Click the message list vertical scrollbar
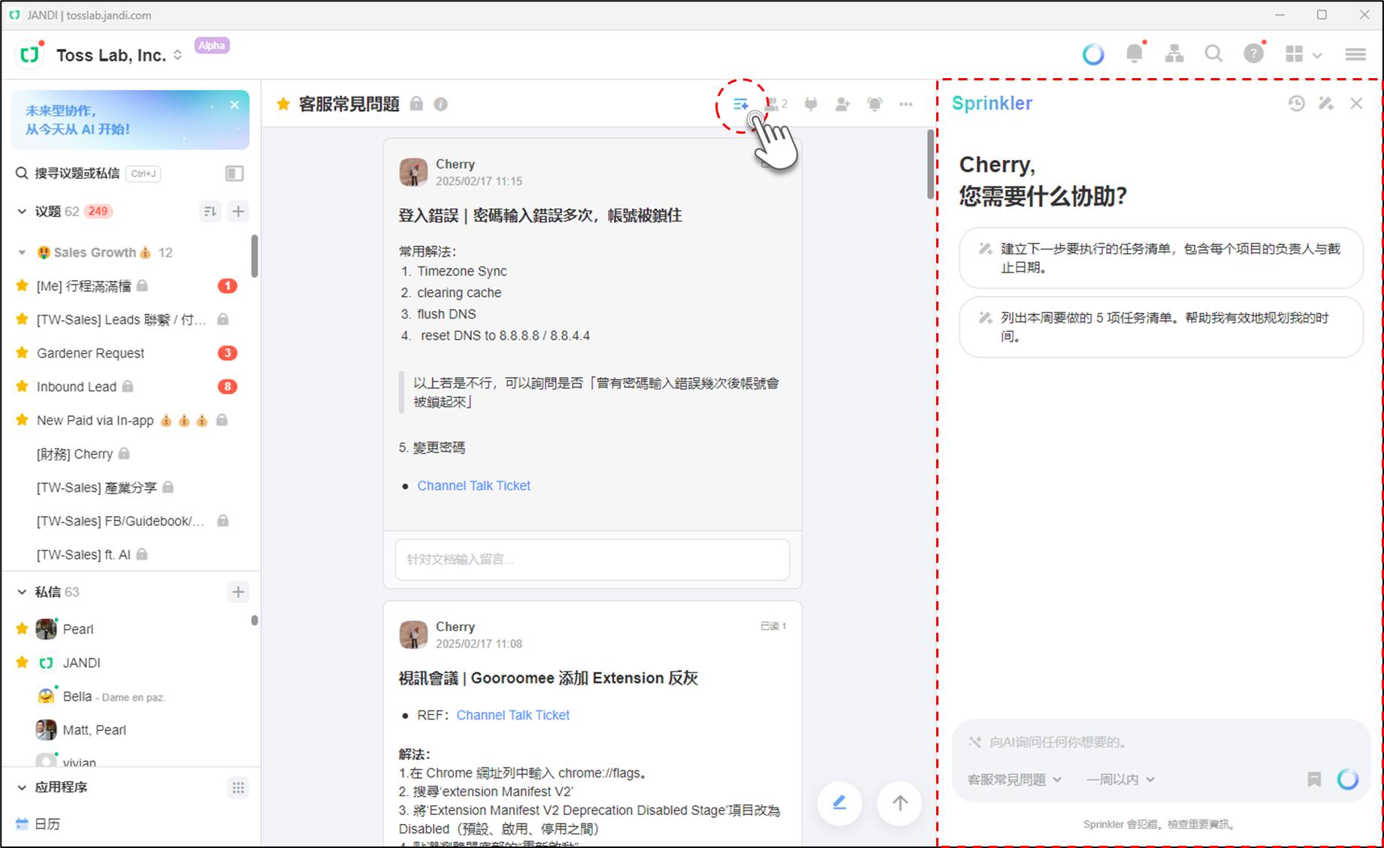 point(930,164)
